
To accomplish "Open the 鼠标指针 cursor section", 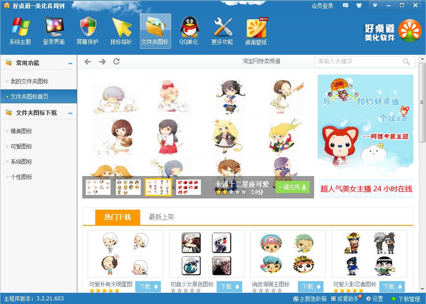I will tap(121, 31).
